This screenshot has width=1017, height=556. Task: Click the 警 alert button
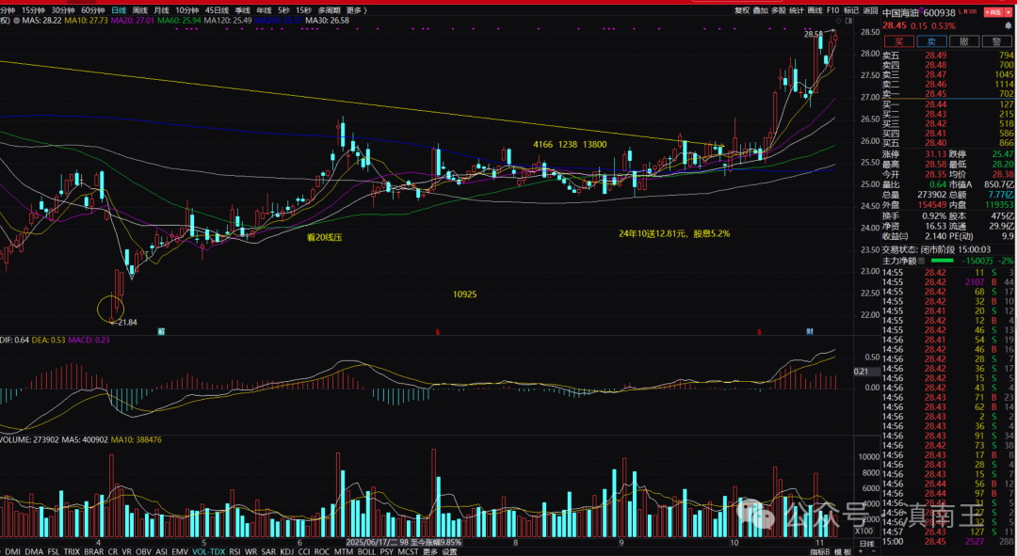(x=997, y=41)
